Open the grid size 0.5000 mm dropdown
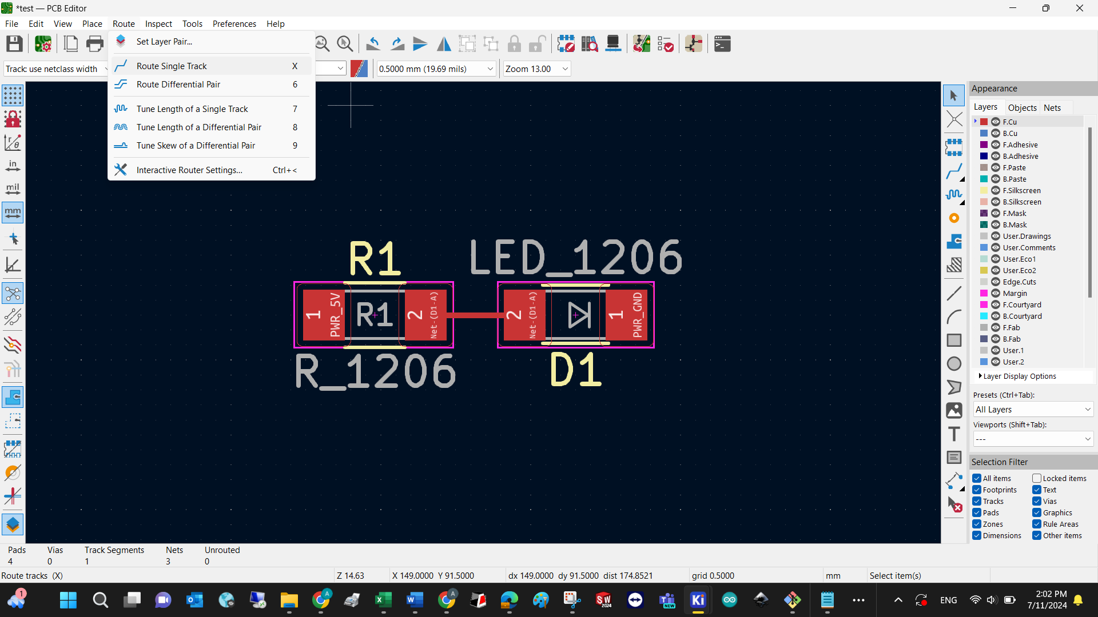This screenshot has height=617, width=1098. pos(436,69)
